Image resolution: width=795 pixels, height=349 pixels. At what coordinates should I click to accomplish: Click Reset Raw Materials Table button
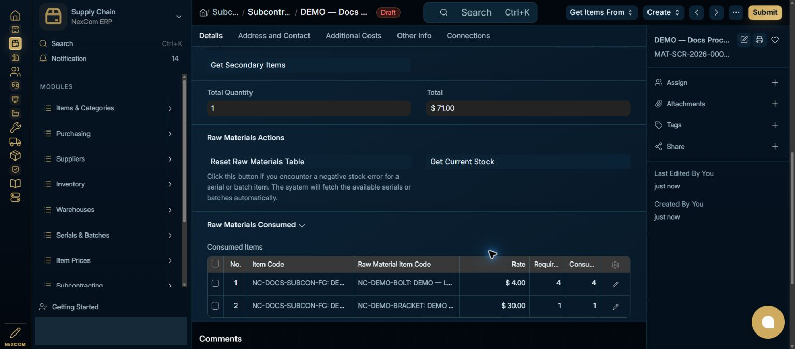point(309,162)
